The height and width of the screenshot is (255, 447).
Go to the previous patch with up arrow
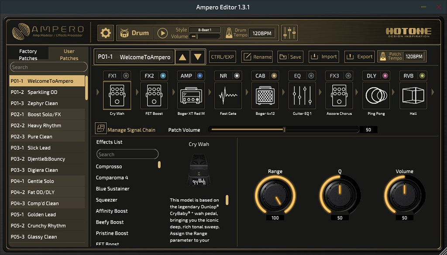pyautogui.click(x=182, y=57)
